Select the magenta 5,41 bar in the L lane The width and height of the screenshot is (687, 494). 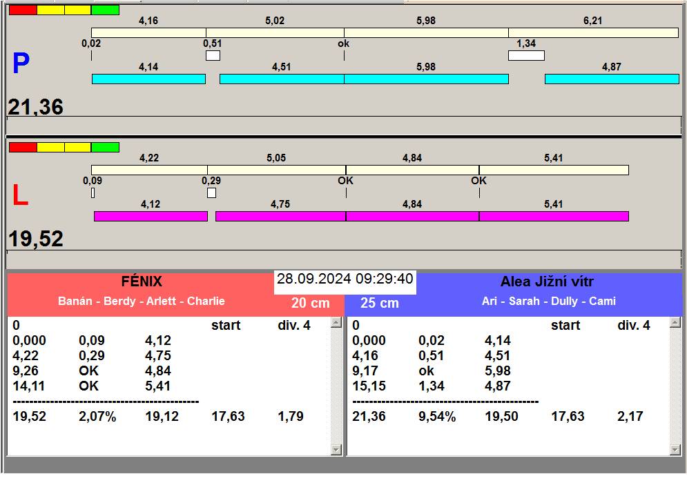554,217
